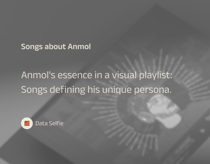Click the word "essence" in the description

[75, 75]
